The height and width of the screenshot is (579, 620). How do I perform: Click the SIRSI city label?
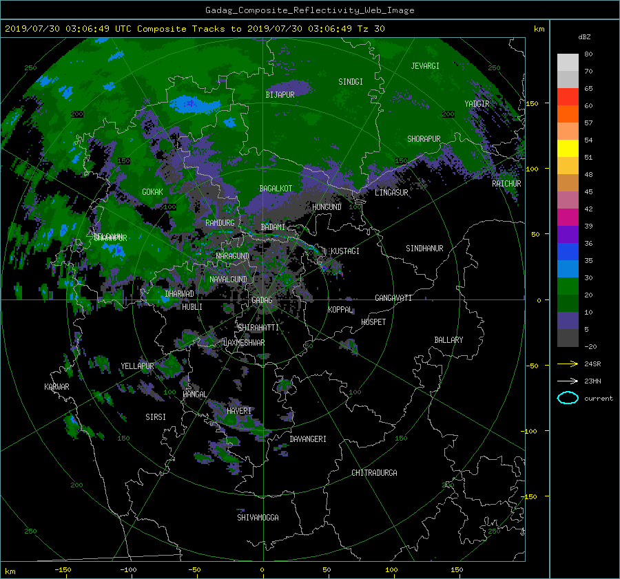[x=156, y=417]
